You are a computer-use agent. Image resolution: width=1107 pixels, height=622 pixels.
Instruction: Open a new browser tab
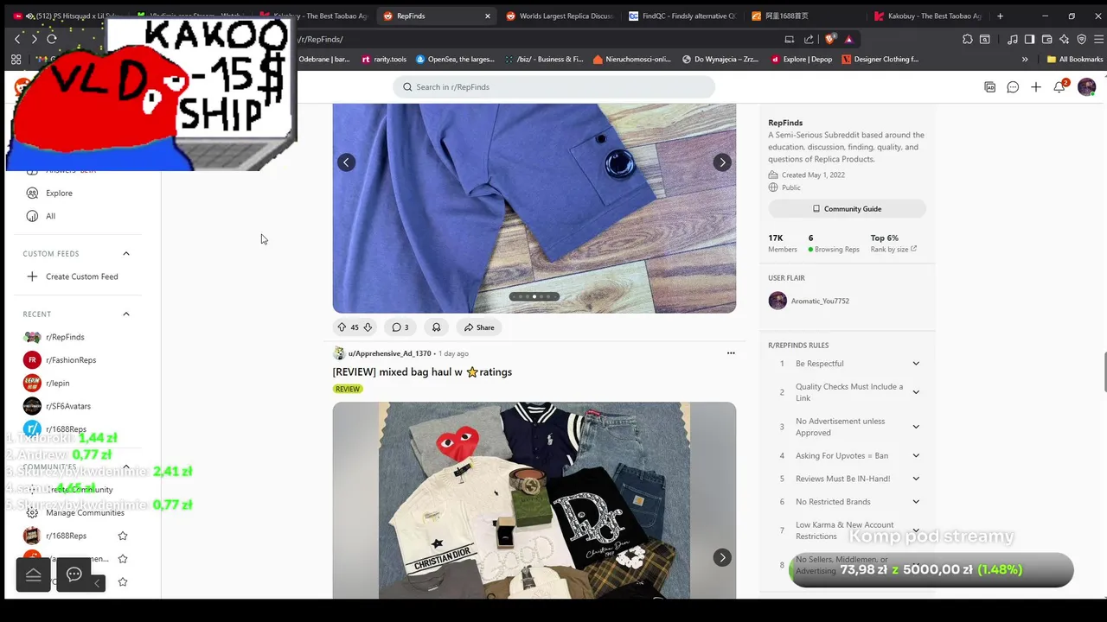pos(1001,16)
